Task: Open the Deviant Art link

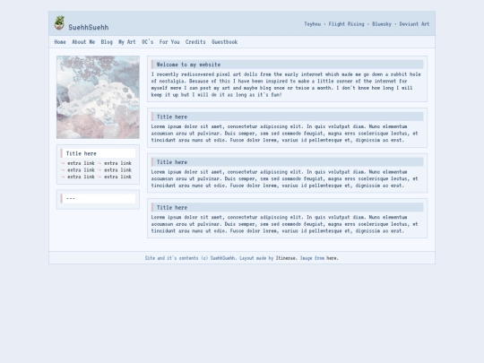Action: coord(414,24)
